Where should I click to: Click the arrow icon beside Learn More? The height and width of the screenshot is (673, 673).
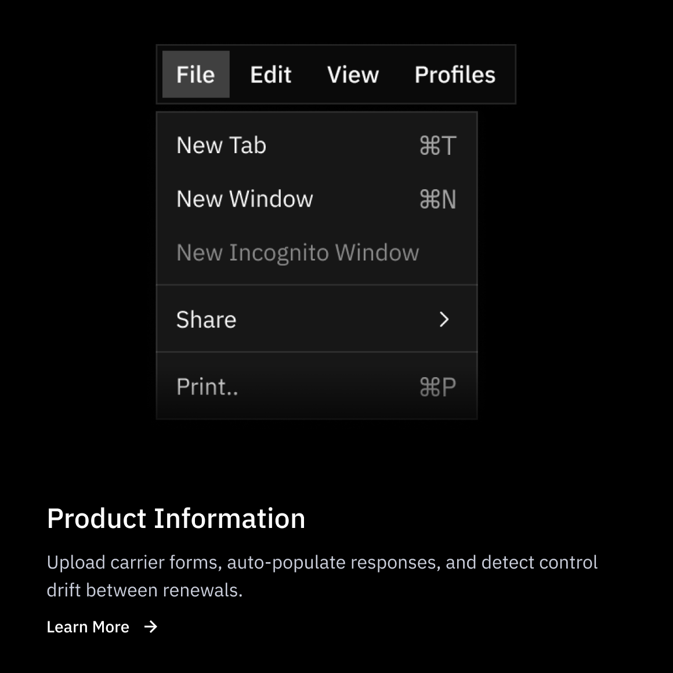click(151, 627)
